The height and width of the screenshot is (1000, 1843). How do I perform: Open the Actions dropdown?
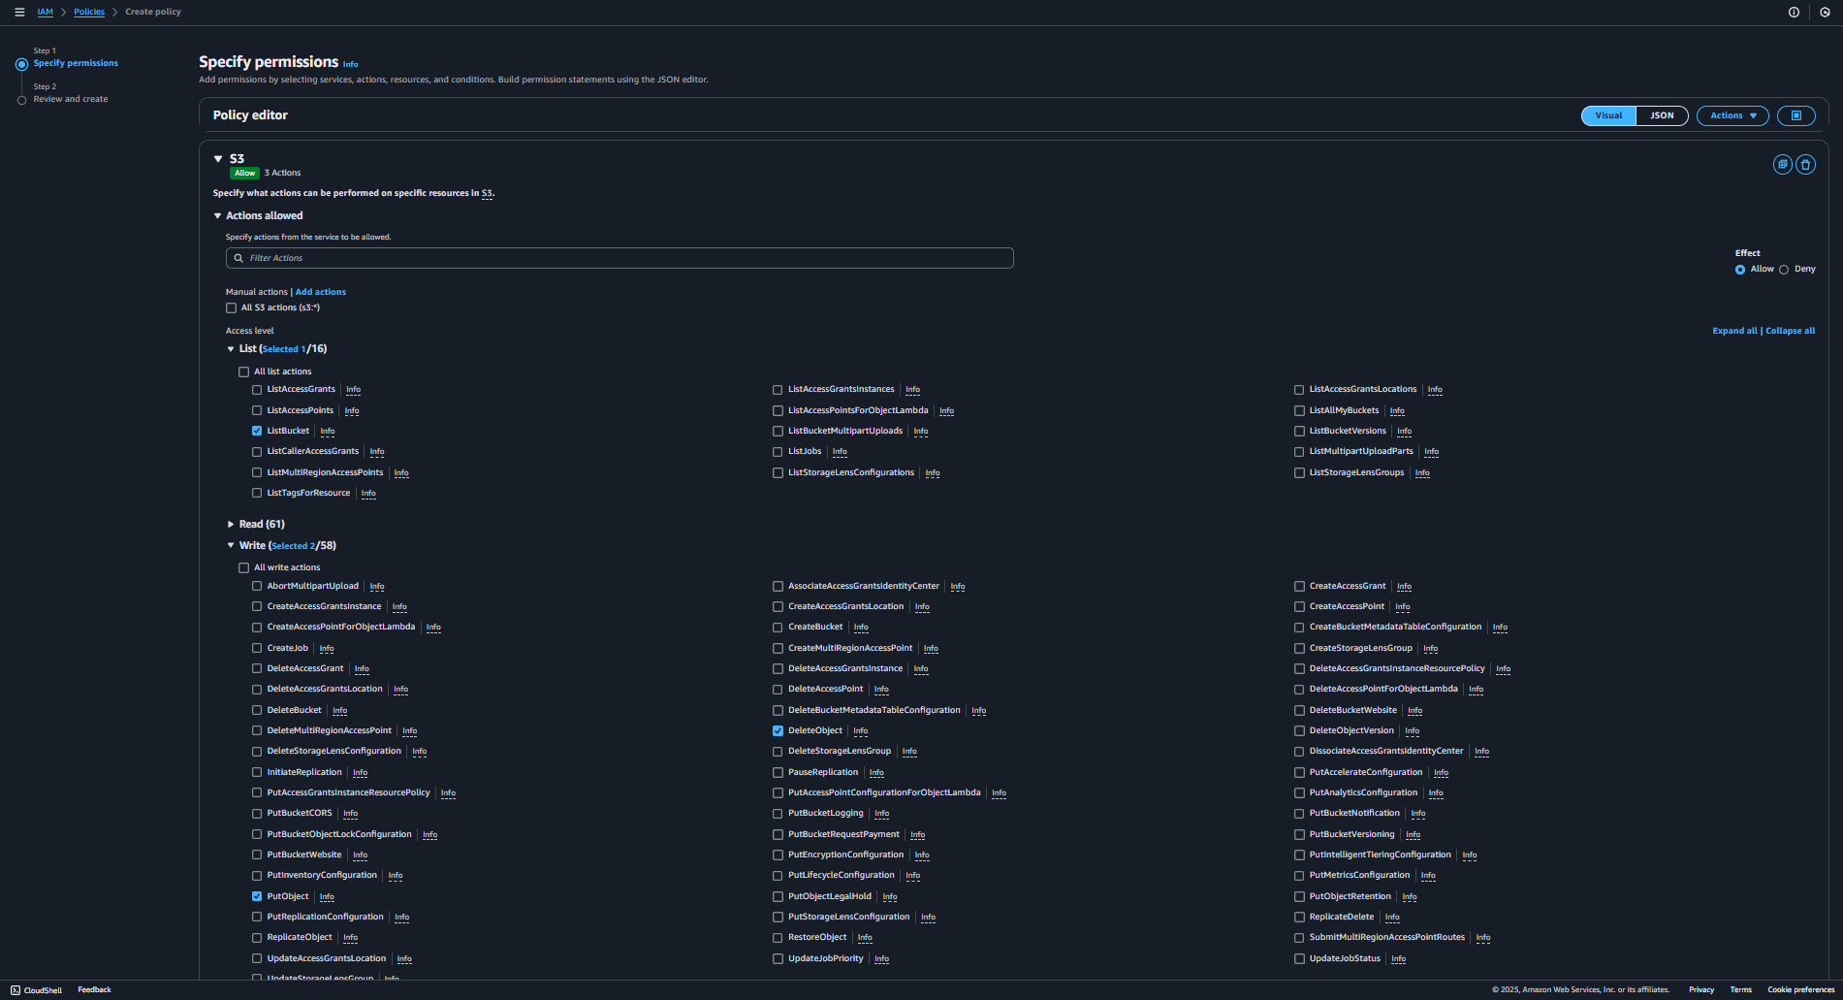tap(1732, 115)
